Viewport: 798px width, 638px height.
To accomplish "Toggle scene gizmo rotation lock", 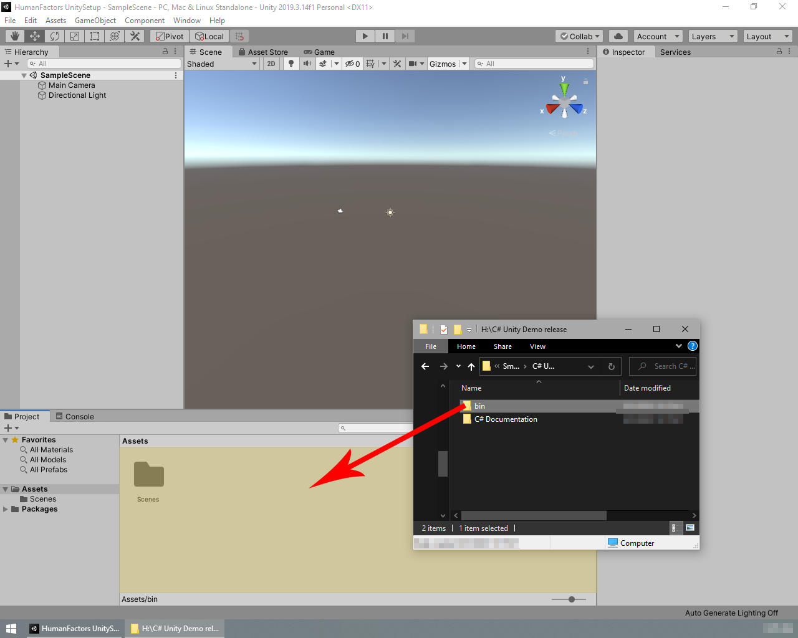I will coord(585,82).
